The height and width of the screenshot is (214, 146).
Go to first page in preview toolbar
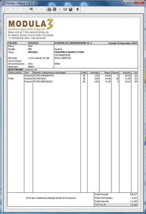(x=8, y=9)
